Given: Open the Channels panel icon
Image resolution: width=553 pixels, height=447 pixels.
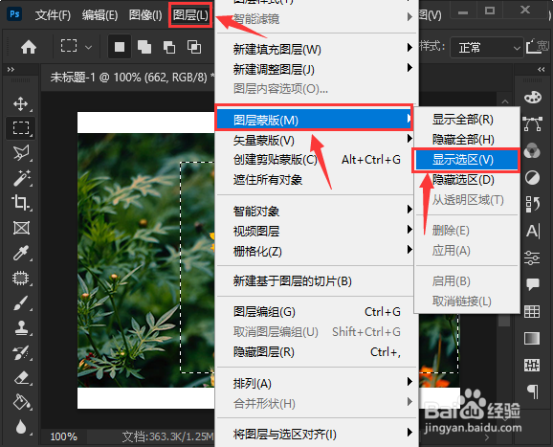Looking at the screenshot, I should (x=532, y=151).
